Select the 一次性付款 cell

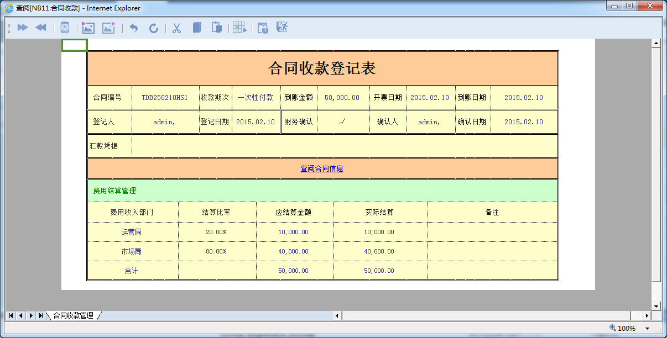click(256, 98)
